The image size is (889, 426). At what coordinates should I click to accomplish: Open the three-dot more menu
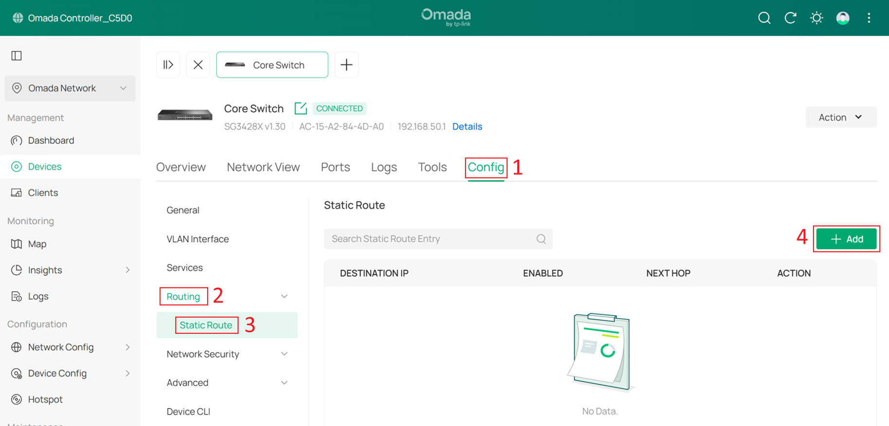pos(869,18)
